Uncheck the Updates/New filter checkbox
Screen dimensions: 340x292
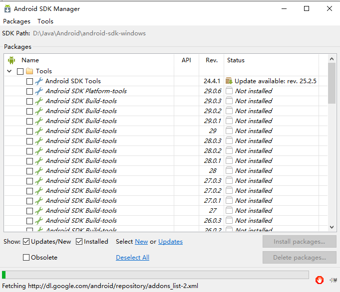tap(26, 241)
